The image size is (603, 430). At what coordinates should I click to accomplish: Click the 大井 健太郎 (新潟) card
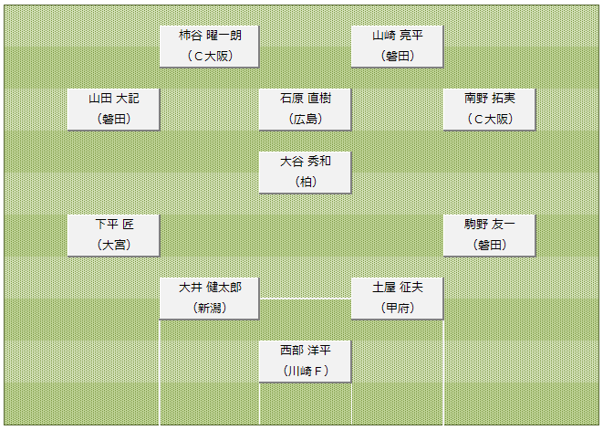(x=209, y=299)
